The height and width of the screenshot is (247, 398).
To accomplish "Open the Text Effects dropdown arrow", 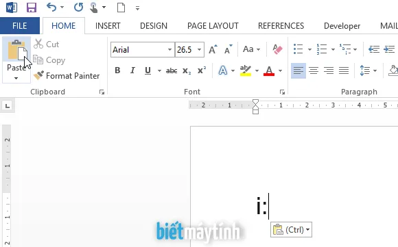I will click(233, 70).
